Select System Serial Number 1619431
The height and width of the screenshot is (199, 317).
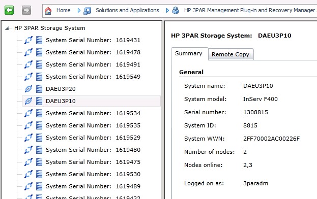[93, 40]
